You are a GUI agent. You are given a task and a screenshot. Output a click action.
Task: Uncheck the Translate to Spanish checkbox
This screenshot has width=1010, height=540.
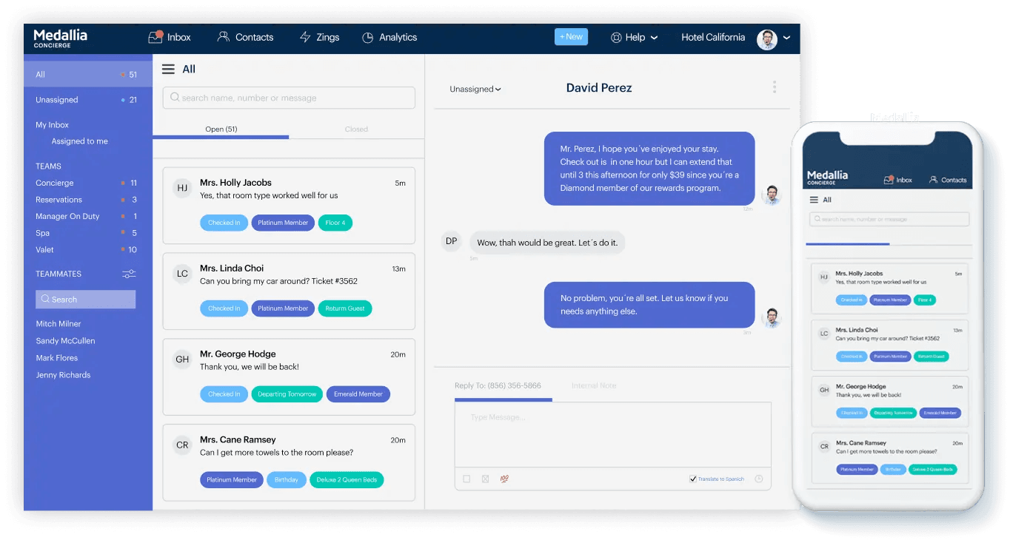coord(692,479)
